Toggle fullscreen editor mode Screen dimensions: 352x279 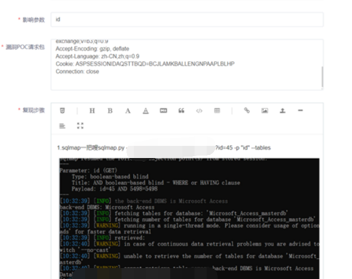click(80, 126)
